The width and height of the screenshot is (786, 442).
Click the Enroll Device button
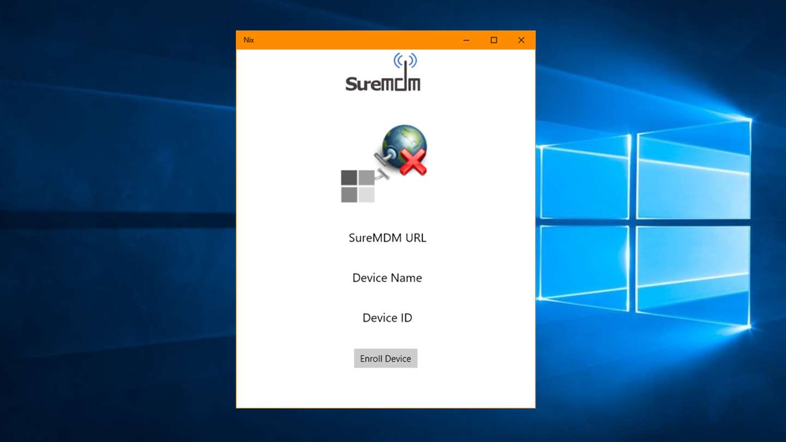pos(385,359)
